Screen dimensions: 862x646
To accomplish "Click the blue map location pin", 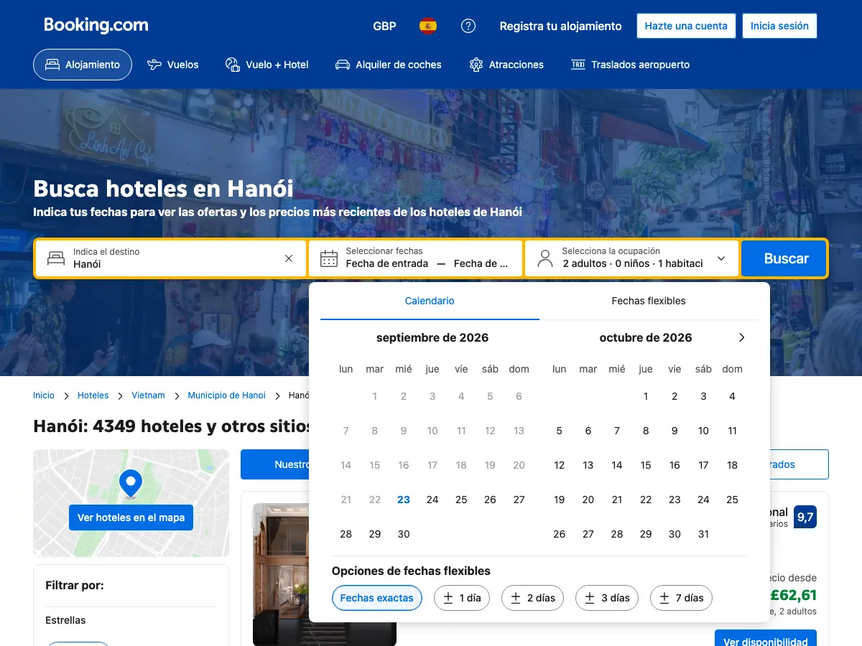I will (x=131, y=484).
